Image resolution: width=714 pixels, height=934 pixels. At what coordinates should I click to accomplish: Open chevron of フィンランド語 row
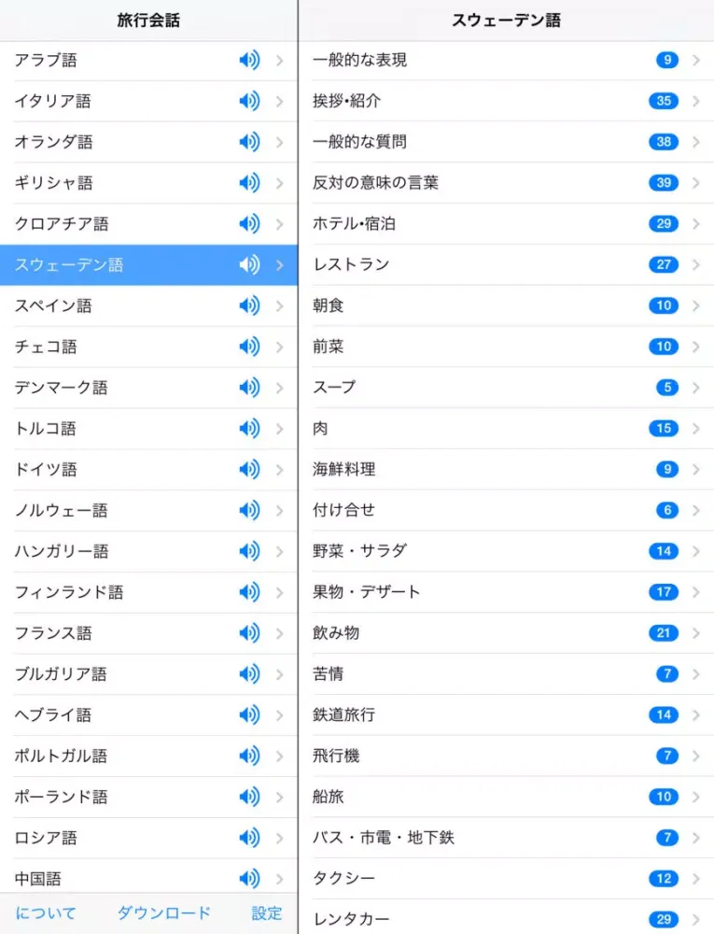pos(279,592)
